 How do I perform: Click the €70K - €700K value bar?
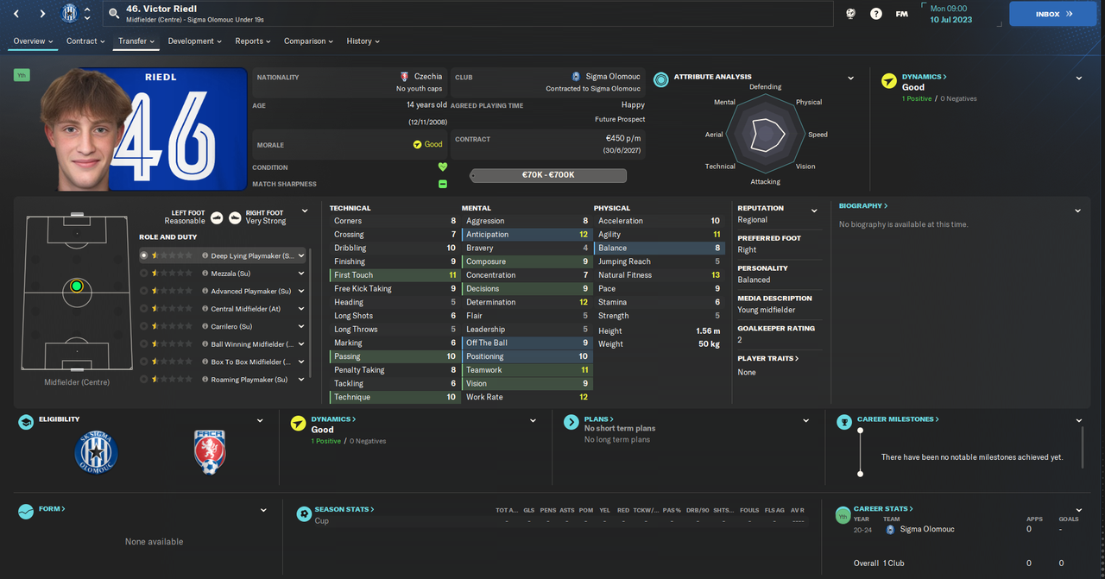[548, 175]
